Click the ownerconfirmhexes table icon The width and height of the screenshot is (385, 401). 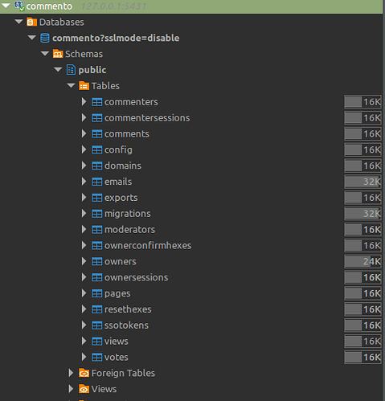coord(97,245)
